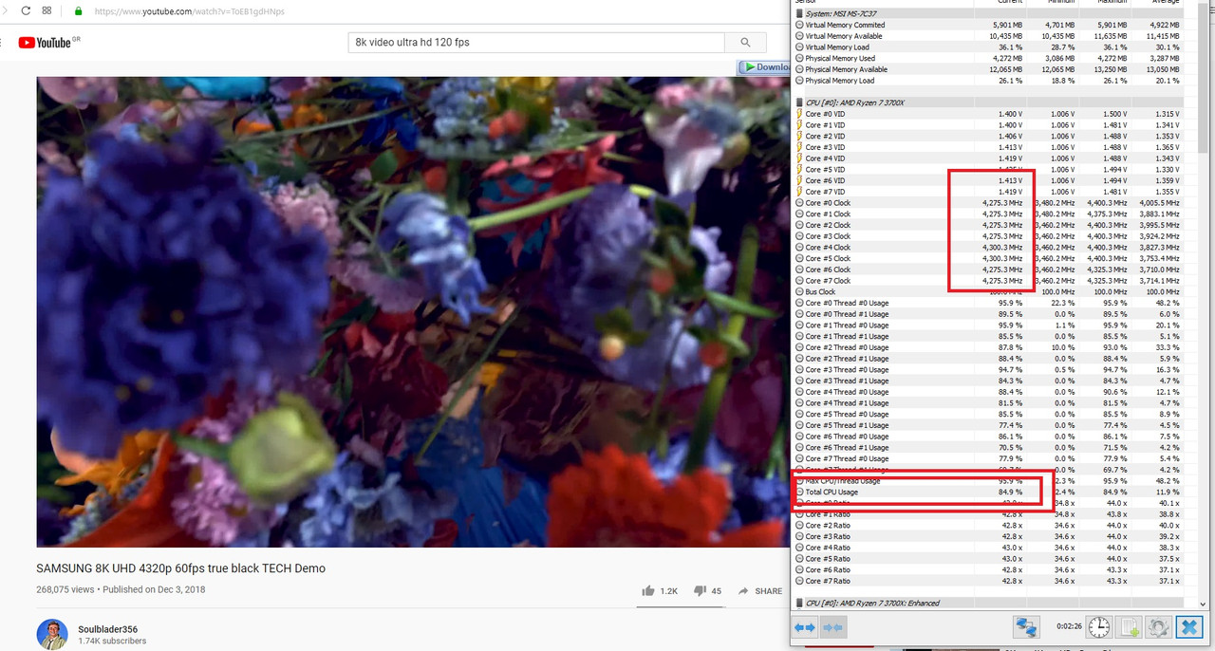The image size is (1215, 651).
Task: Click the sensor list scrollbar down arrow
Action: click(x=1204, y=604)
